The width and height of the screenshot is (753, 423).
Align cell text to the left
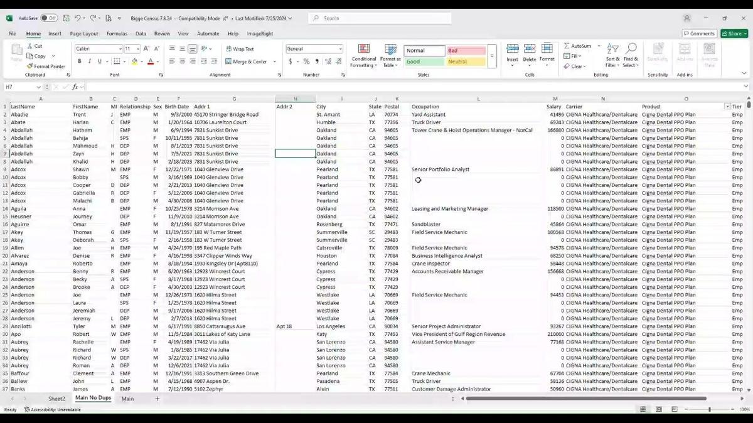click(172, 62)
